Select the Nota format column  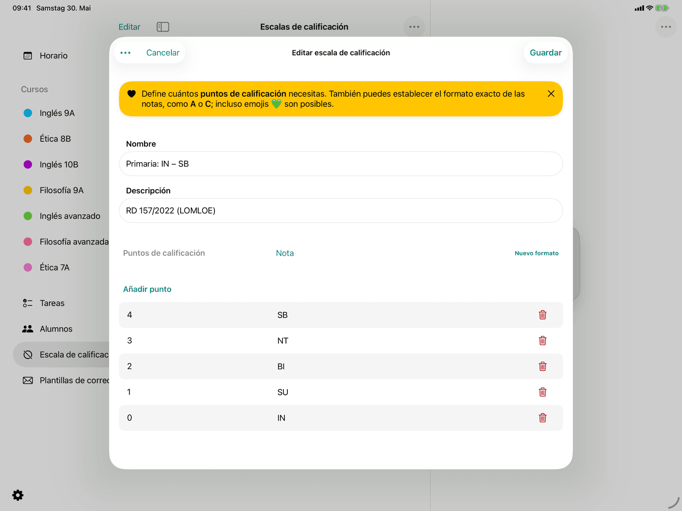tap(285, 253)
